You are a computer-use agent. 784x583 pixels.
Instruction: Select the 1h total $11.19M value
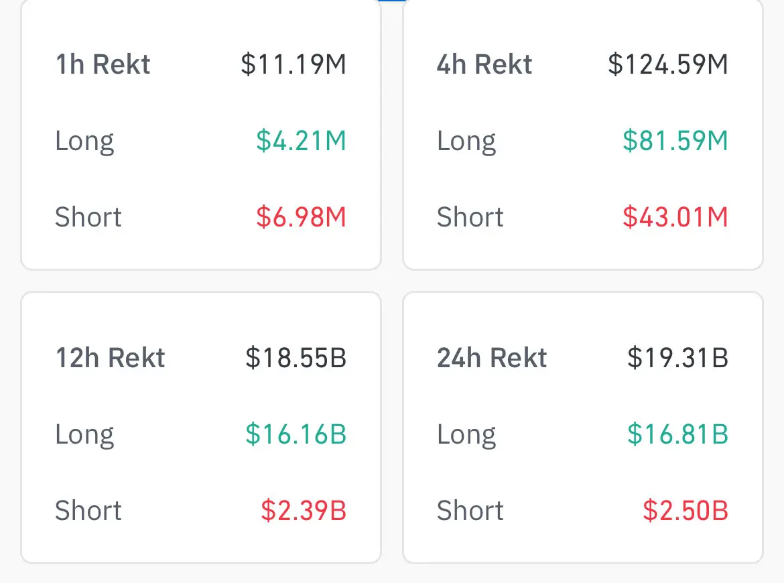293,65
